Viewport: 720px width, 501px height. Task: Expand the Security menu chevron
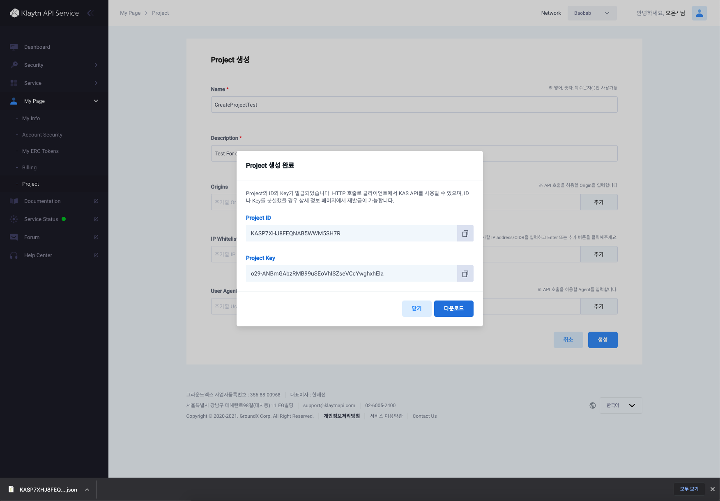click(x=96, y=65)
